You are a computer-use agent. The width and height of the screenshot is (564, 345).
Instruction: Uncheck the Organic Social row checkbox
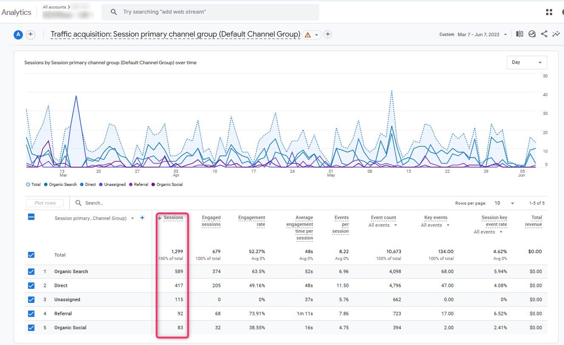31,328
